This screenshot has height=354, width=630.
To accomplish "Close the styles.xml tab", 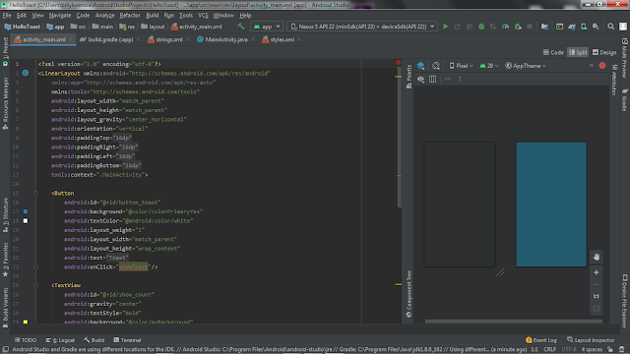I will [x=299, y=39].
